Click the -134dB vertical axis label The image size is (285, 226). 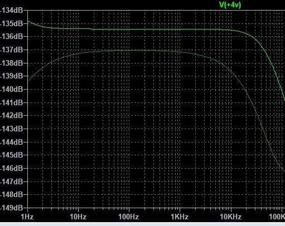12,10
